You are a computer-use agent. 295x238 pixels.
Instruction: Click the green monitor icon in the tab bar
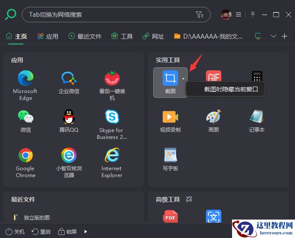[258, 36]
